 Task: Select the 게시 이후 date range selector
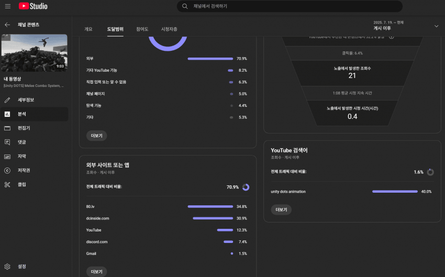(x=406, y=26)
